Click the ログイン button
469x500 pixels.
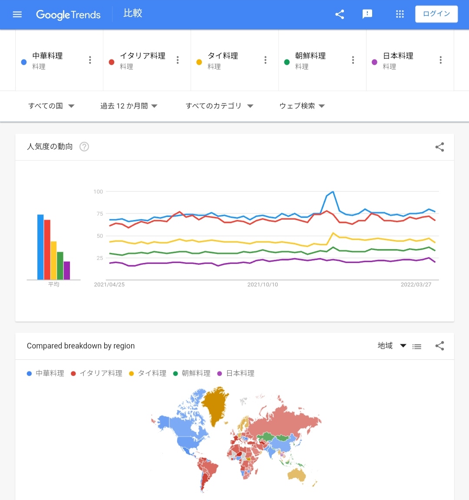(x=436, y=14)
